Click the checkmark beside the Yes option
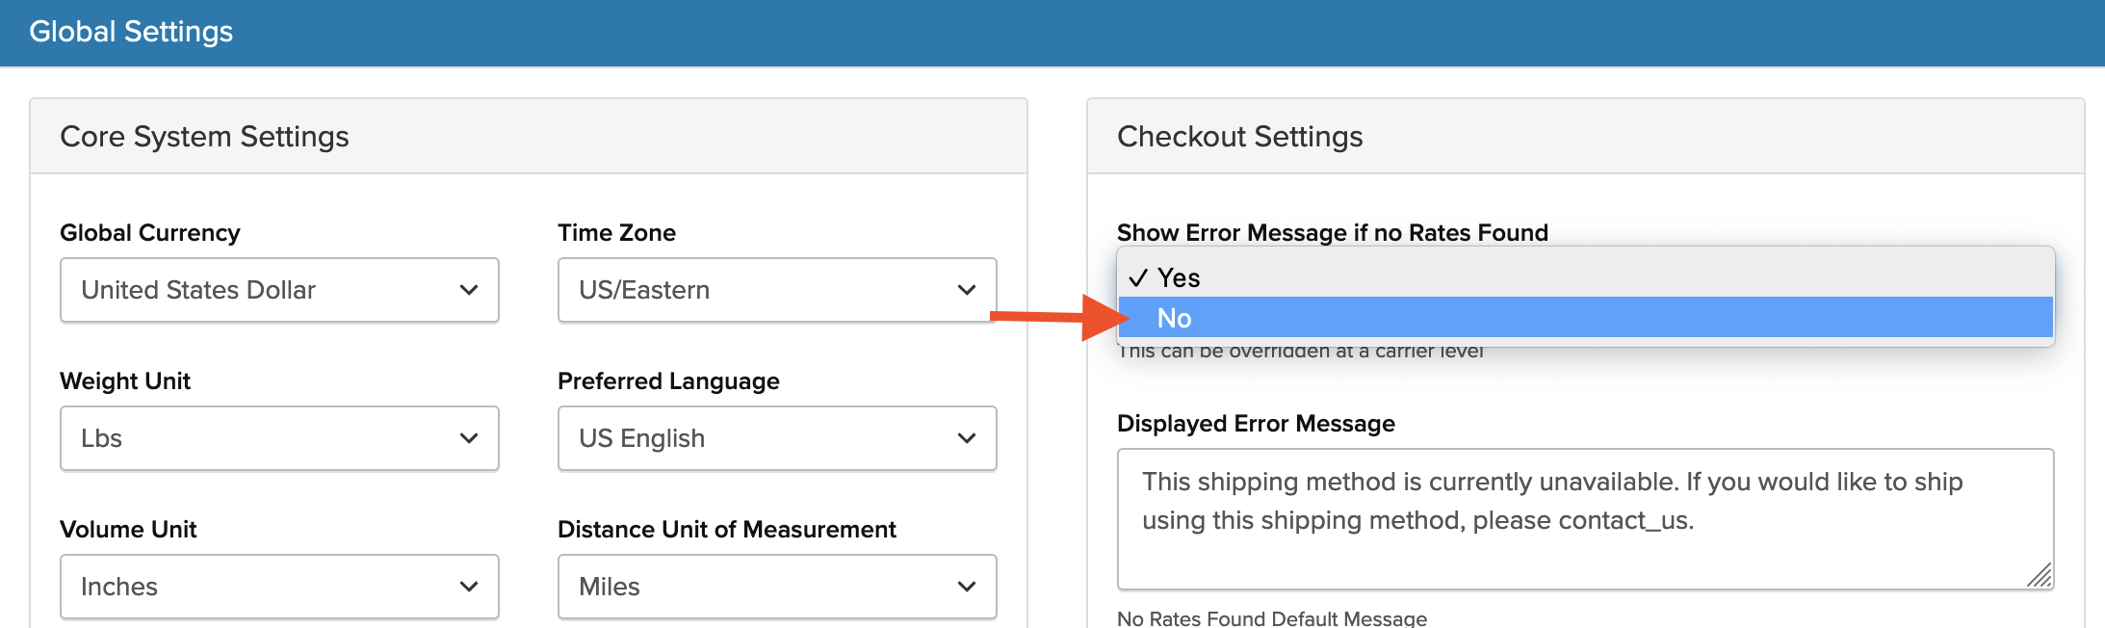The height and width of the screenshot is (628, 2105). pyautogui.click(x=1138, y=278)
